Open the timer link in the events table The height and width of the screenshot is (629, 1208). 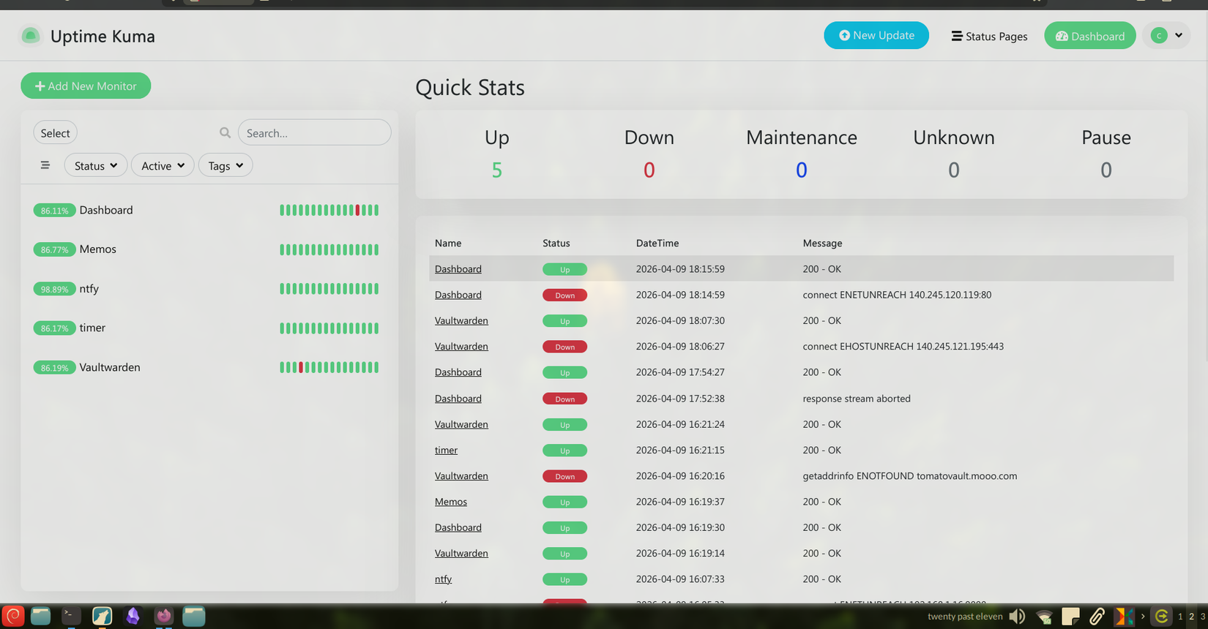(x=446, y=450)
